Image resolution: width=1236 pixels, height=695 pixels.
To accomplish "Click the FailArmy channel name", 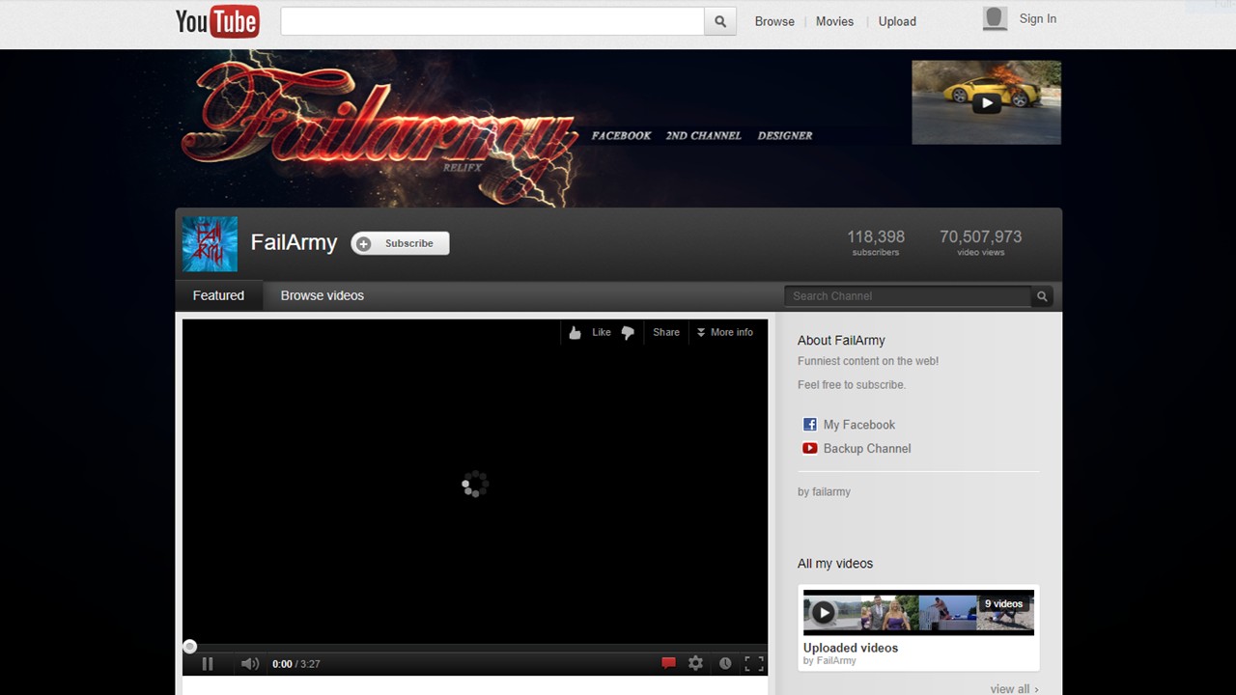I will click(x=295, y=242).
